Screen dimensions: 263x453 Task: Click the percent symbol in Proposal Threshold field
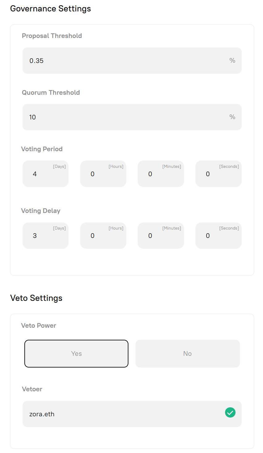pos(232,60)
